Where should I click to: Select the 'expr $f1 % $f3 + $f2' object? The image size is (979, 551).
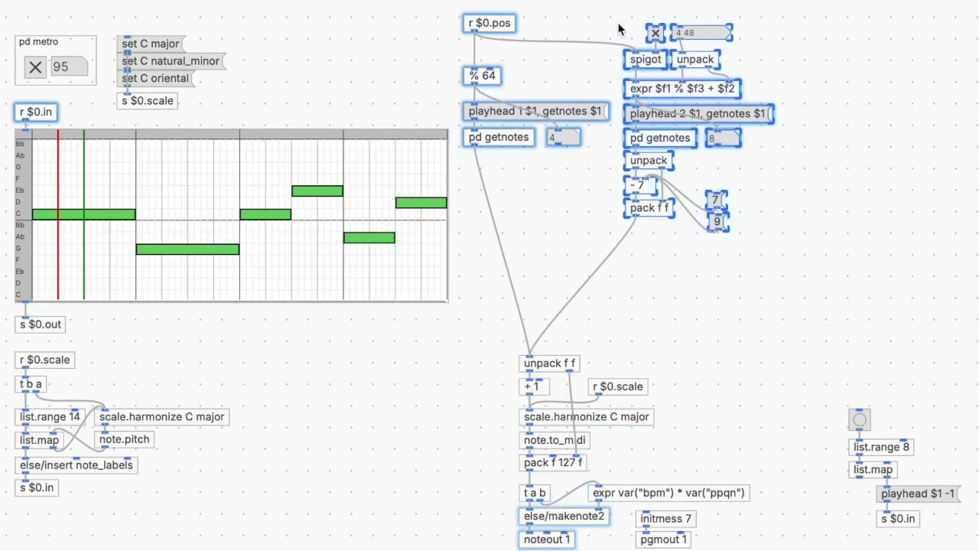click(682, 89)
